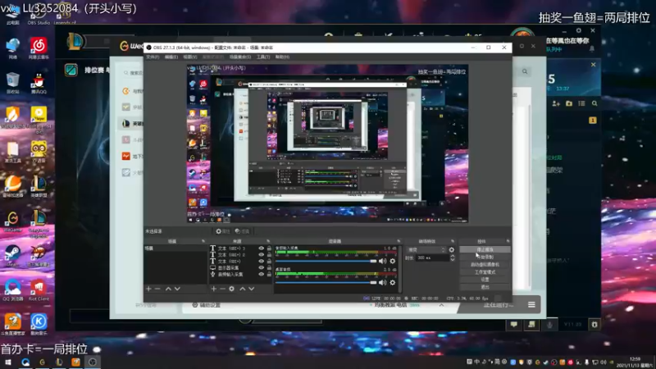Move the scene up with the arrow
The width and height of the screenshot is (656, 369).
click(168, 289)
